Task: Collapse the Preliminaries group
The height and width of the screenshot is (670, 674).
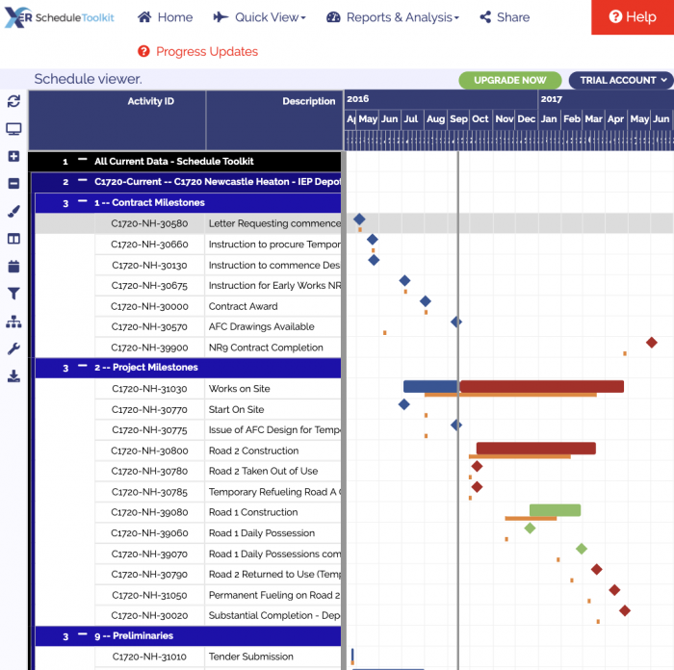Action: (83, 634)
